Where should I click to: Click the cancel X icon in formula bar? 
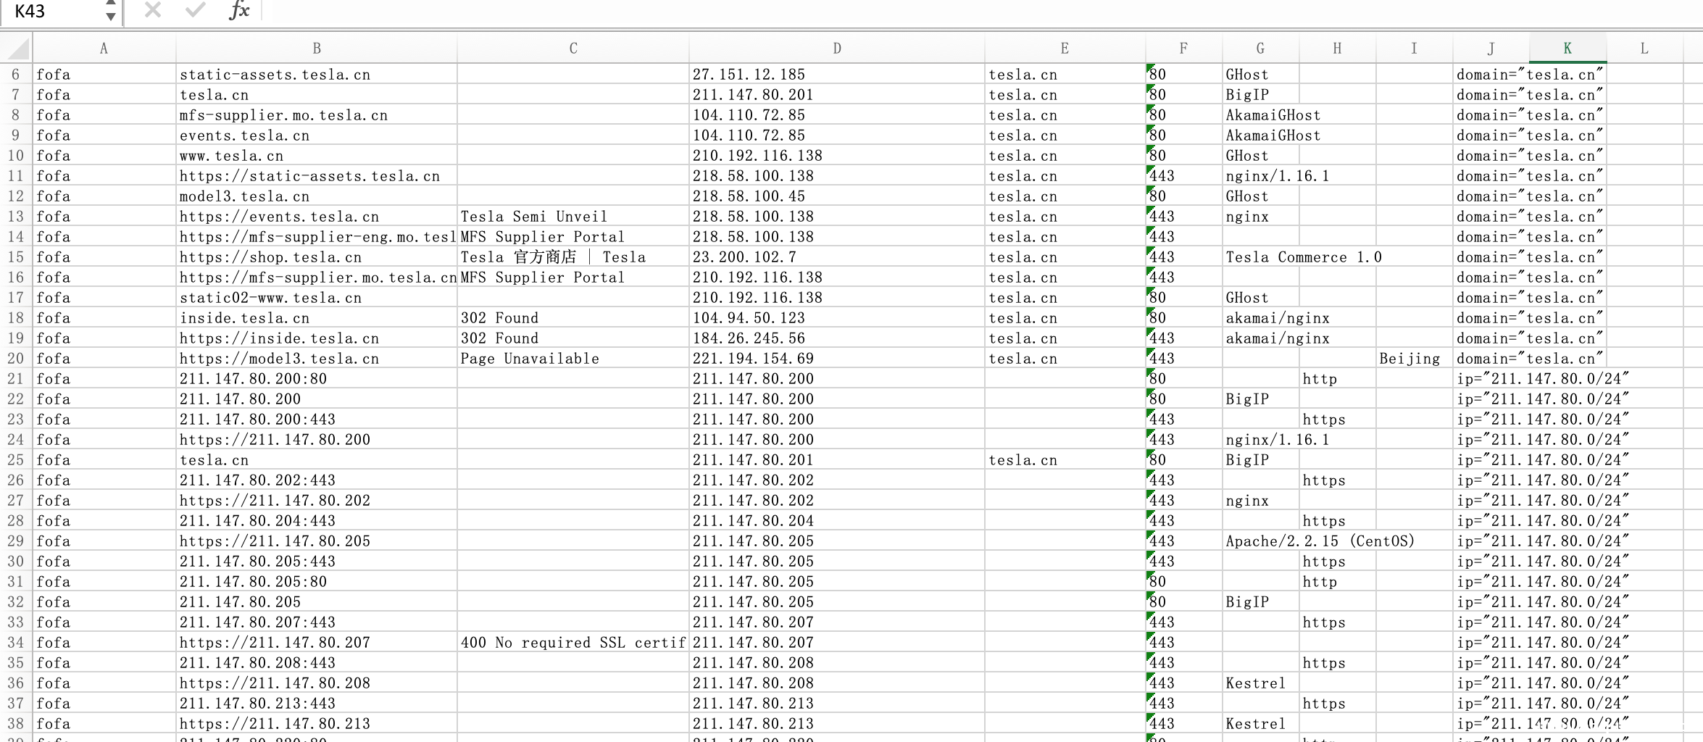coord(152,11)
